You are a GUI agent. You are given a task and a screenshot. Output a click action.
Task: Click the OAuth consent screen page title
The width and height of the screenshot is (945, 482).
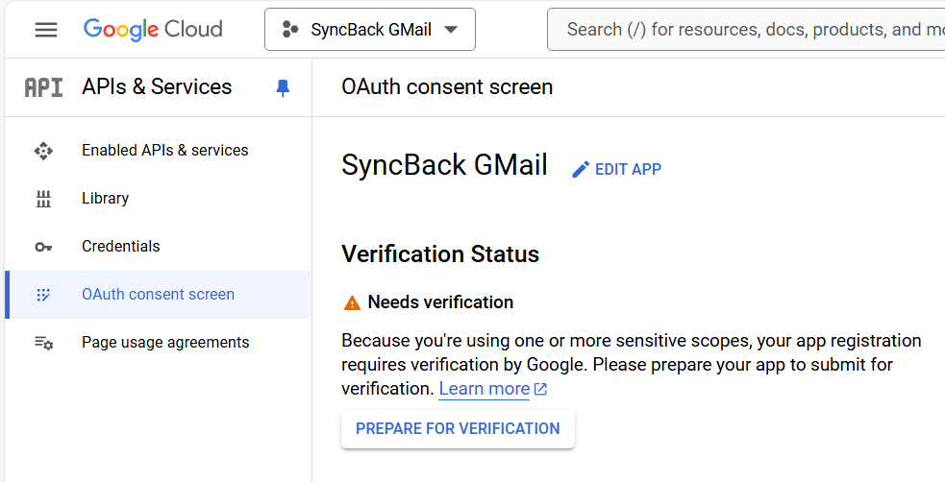point(447,86)
